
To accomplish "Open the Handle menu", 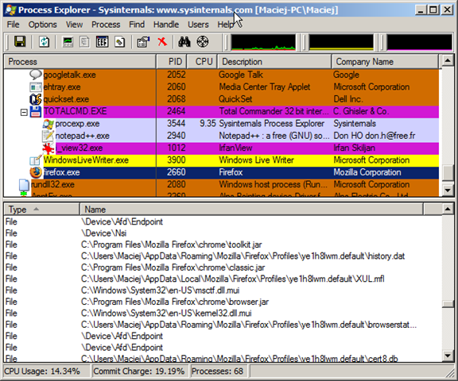I will coord(166,25).
